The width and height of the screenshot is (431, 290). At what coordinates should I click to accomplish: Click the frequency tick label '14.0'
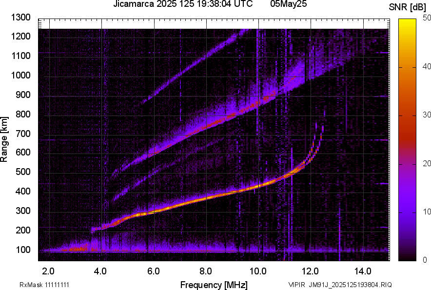tap(363, 271)
